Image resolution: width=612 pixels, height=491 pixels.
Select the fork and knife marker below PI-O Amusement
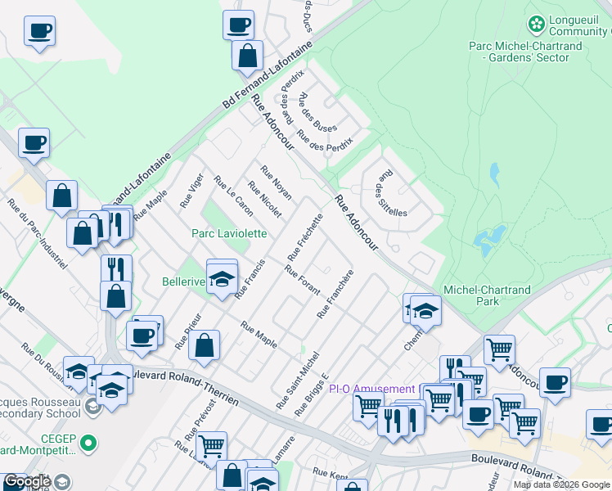(x=393, y=423)
